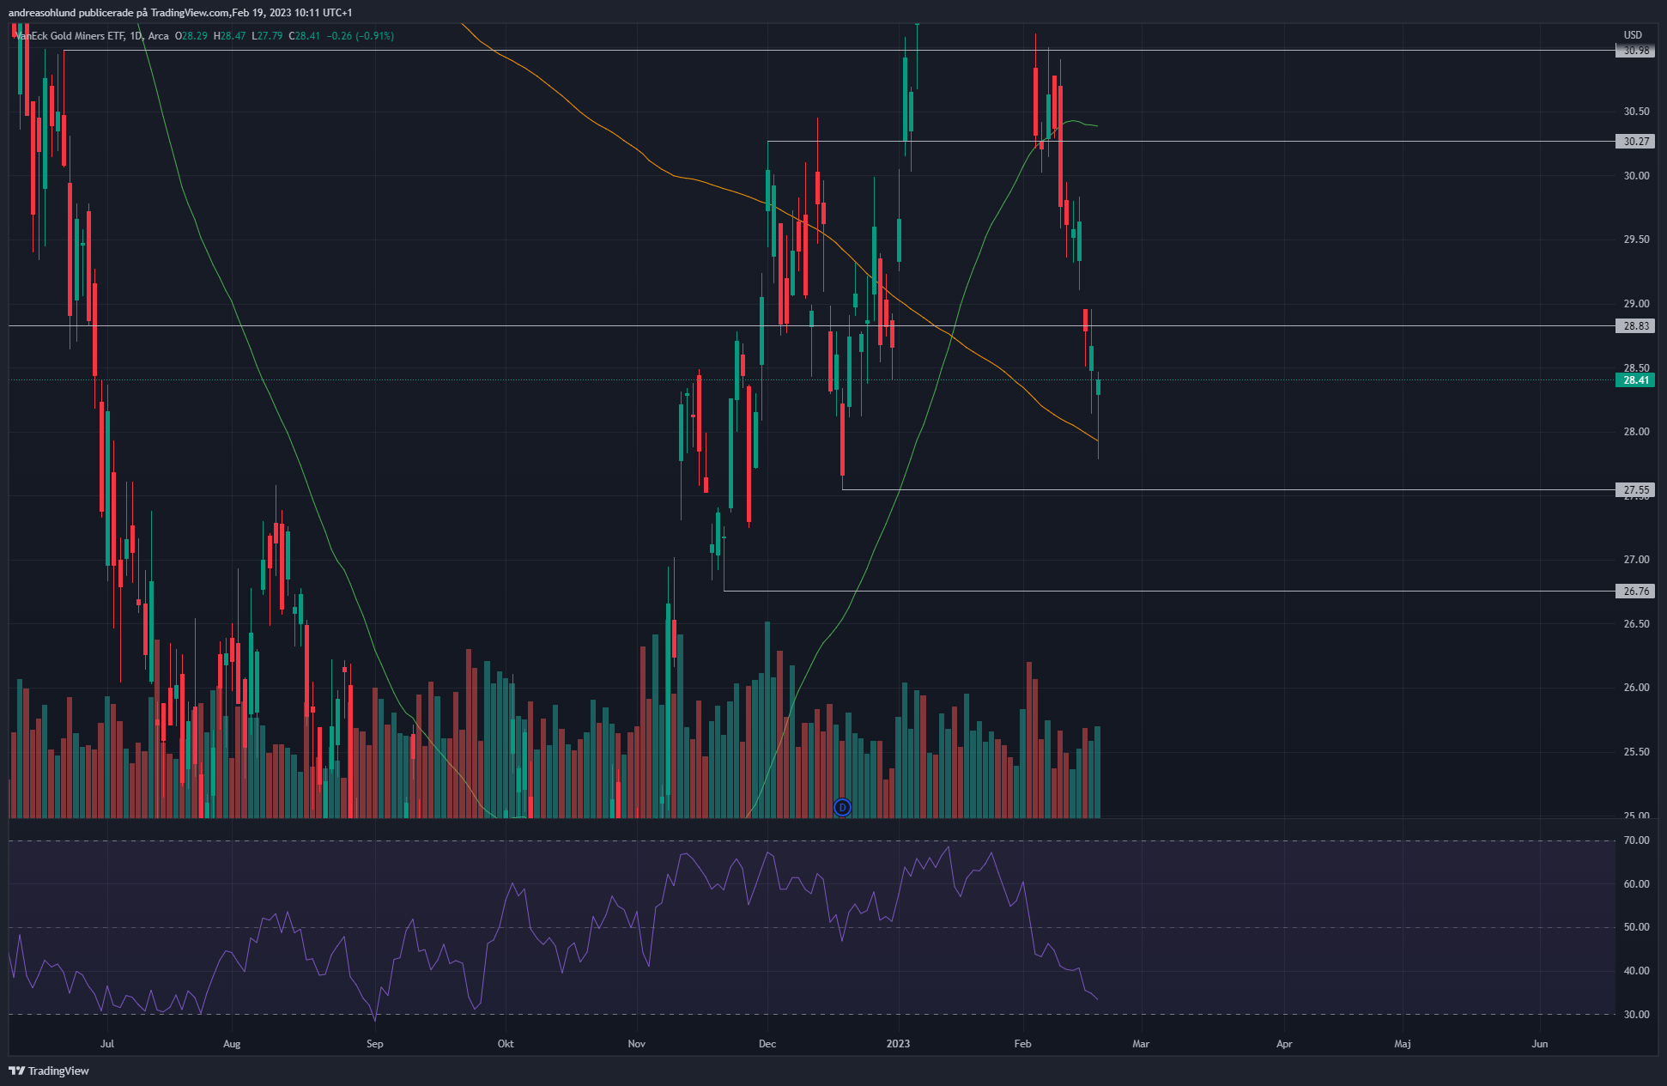Select the 30.27 price level label
The width and height of the screenshot is (1667, 1086).
coord(1634,142)
